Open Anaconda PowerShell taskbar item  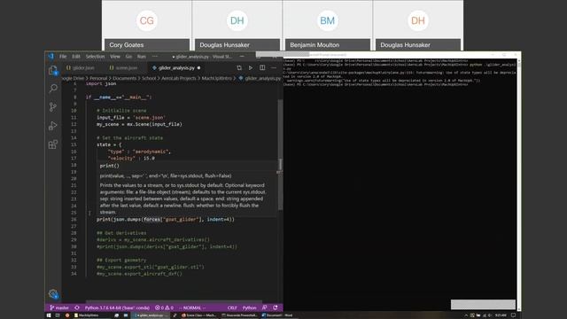[239, 315]
